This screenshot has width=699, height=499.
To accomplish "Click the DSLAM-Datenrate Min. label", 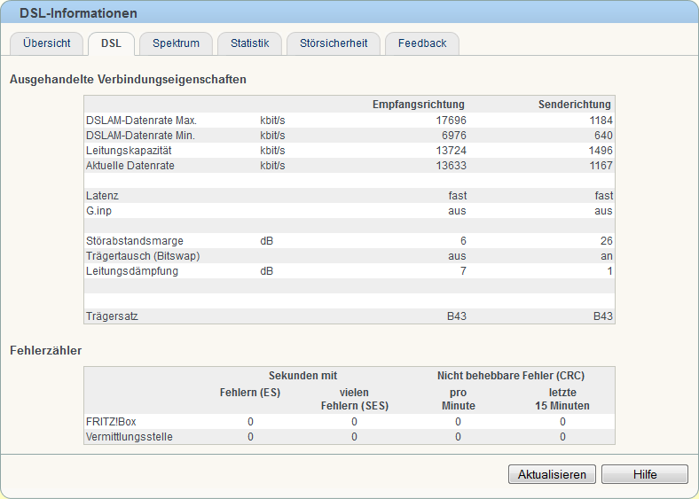I will (140, 136).
